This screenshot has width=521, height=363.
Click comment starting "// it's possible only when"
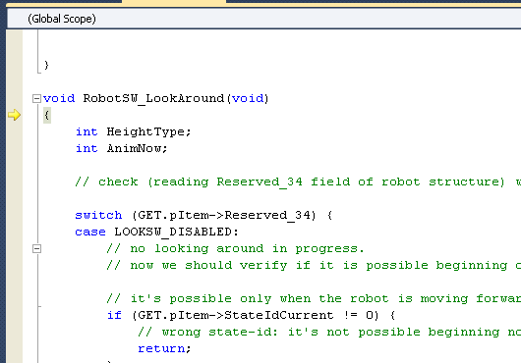coord(314,298)
